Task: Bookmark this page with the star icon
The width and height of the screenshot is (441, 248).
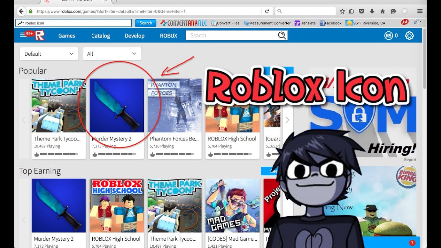Action: pyautogui.click(x=342, y=11)
